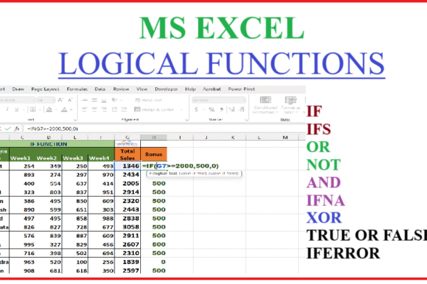Click the Bonus header cell
Screen dimensions: 427x284
[154, 154]
